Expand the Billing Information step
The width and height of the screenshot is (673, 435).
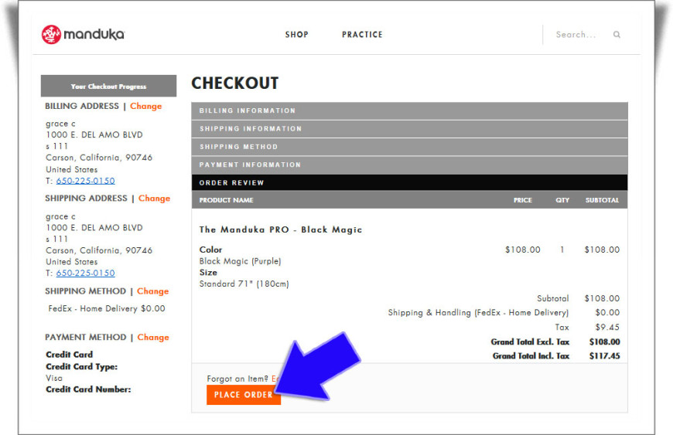click(x=409, y=110)
